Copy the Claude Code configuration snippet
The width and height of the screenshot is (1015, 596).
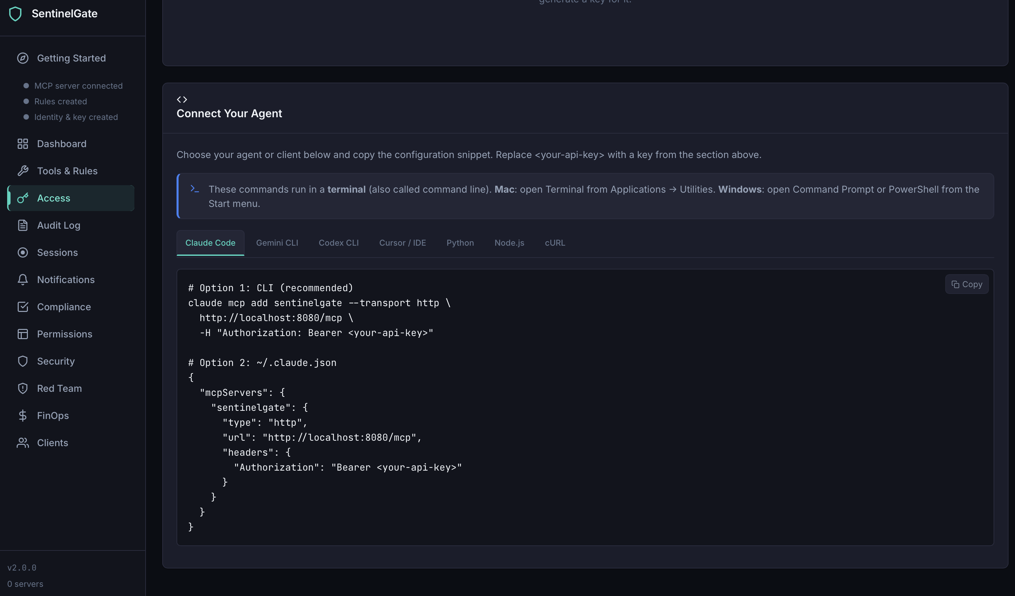tap(966, 284)
